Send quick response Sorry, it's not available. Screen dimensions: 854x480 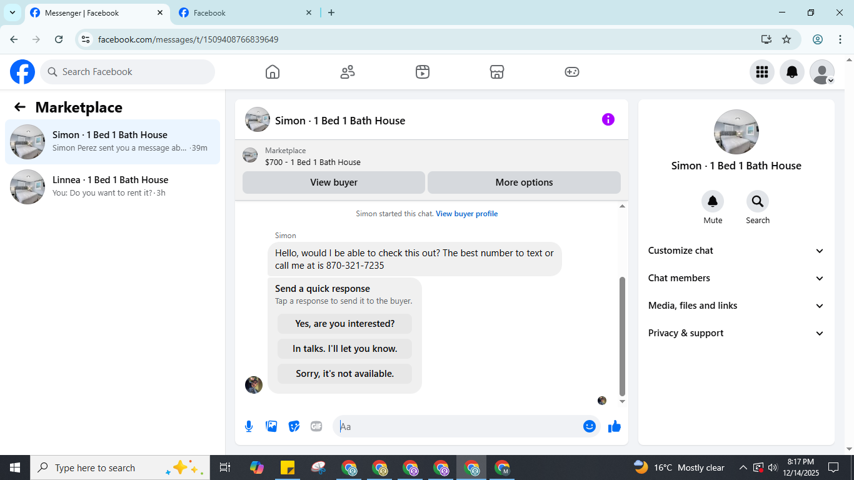pyautogui.click(x=344, y=374)
